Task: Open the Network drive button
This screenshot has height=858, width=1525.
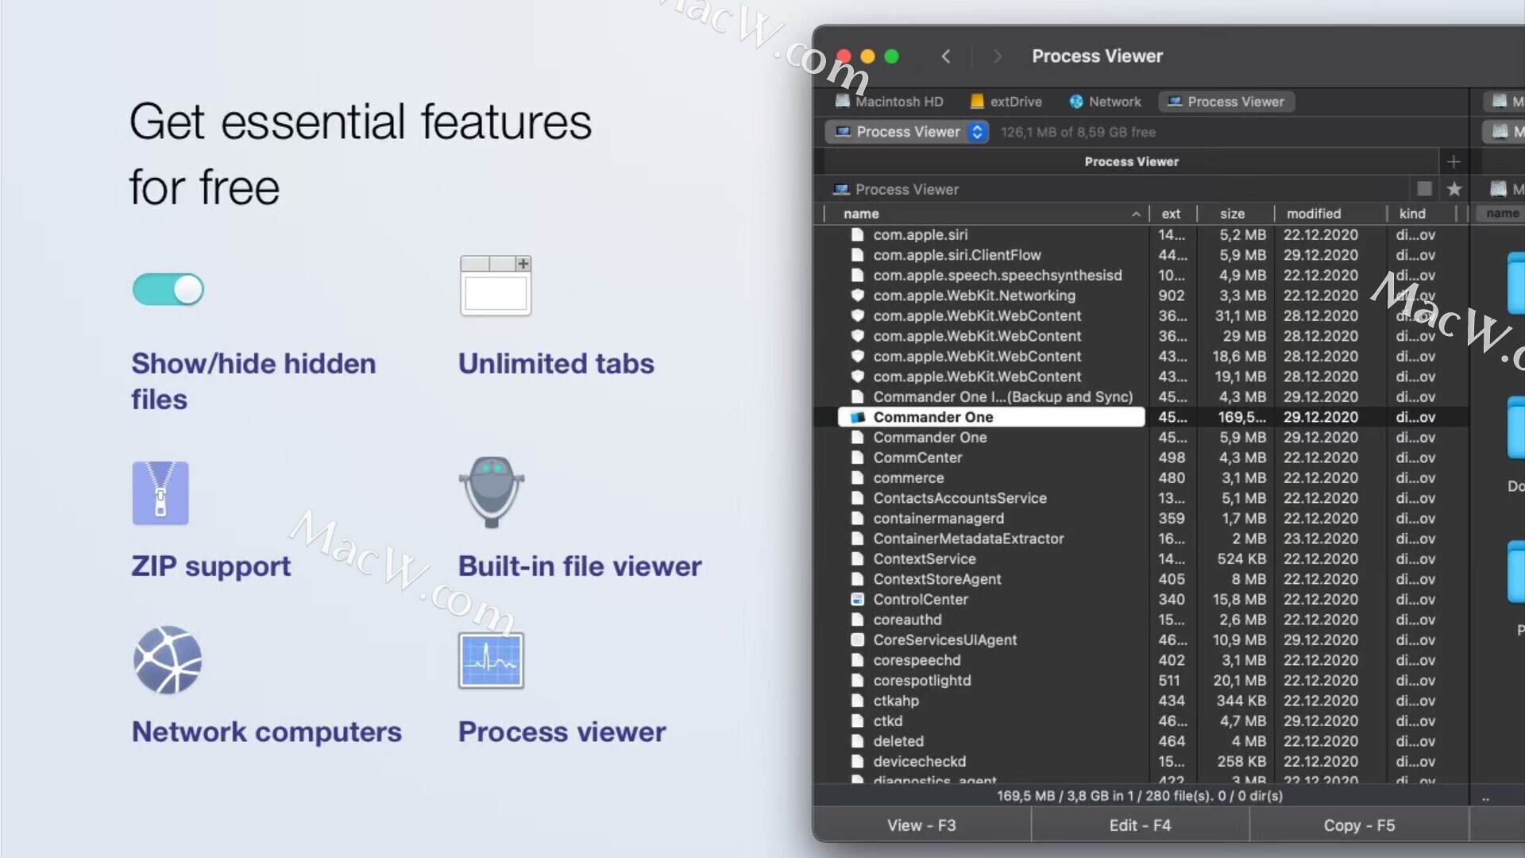Action: click(x=1105, y=102)
